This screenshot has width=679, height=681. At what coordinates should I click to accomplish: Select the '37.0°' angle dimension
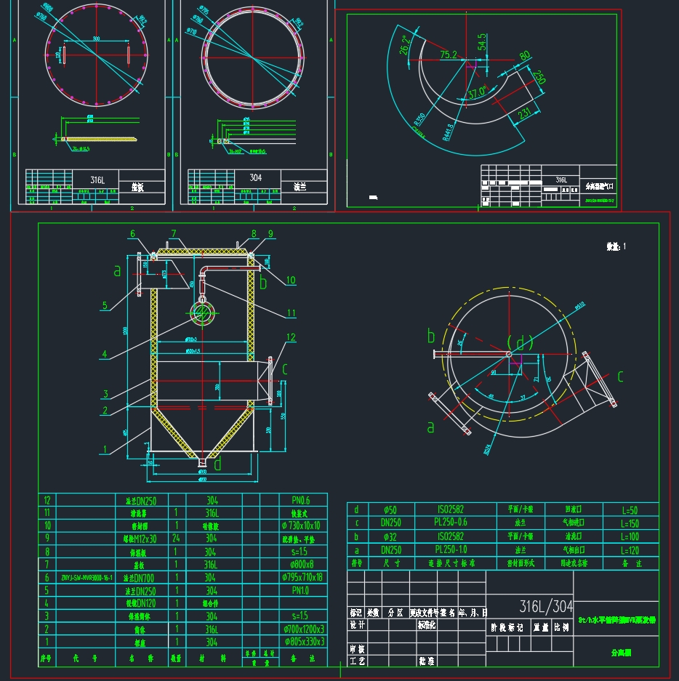click(x=477, y=92)
